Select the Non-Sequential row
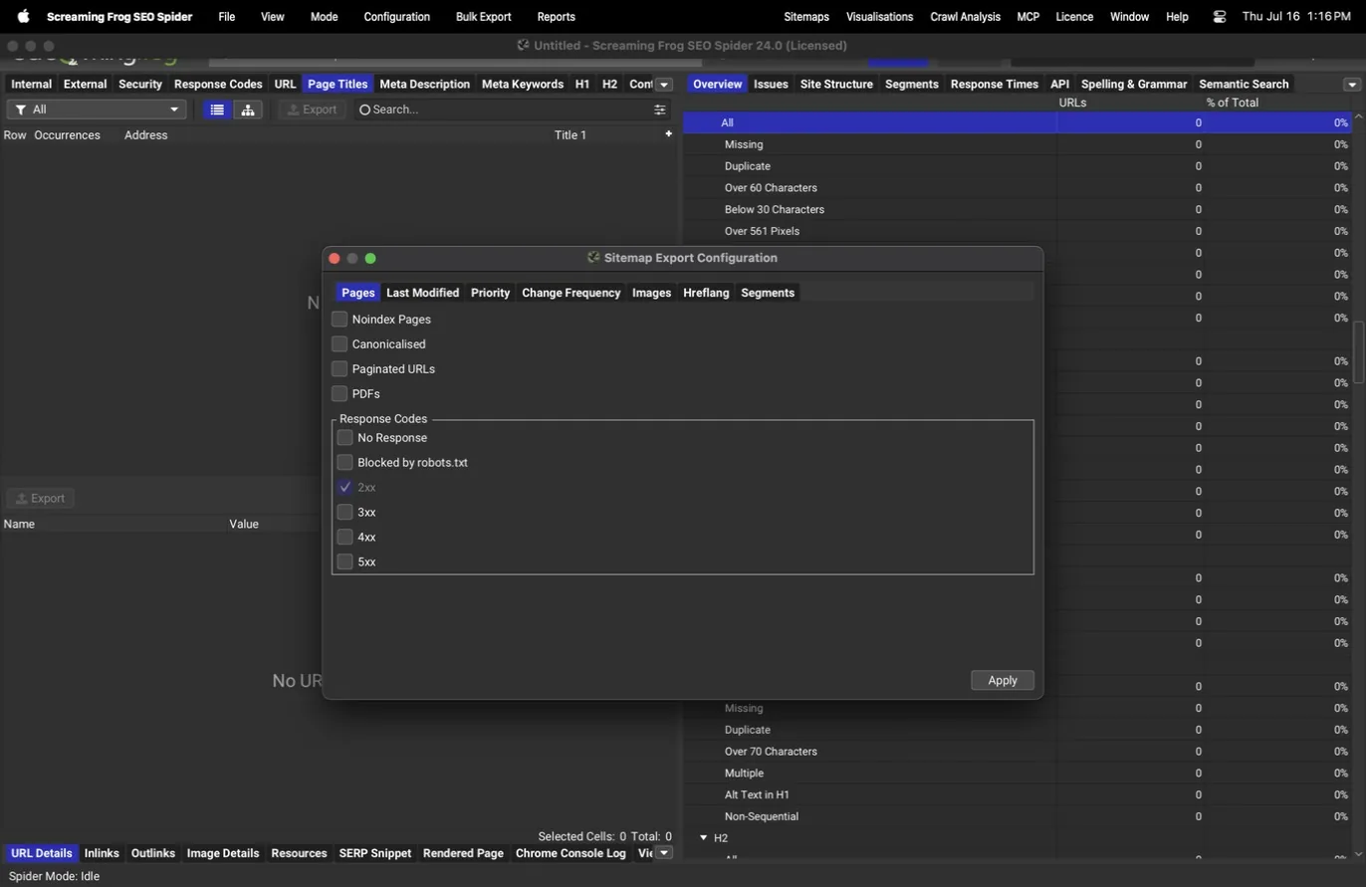 [x=1017, y=816]
